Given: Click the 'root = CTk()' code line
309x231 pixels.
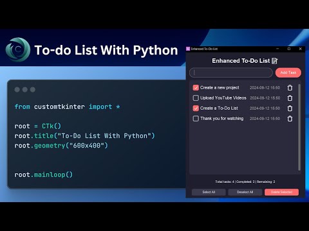Looking at the screenshot, I should coord(38,126).
